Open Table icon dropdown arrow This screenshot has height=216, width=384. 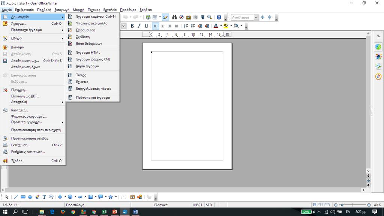pyautogui.click(x=160, y=17)
